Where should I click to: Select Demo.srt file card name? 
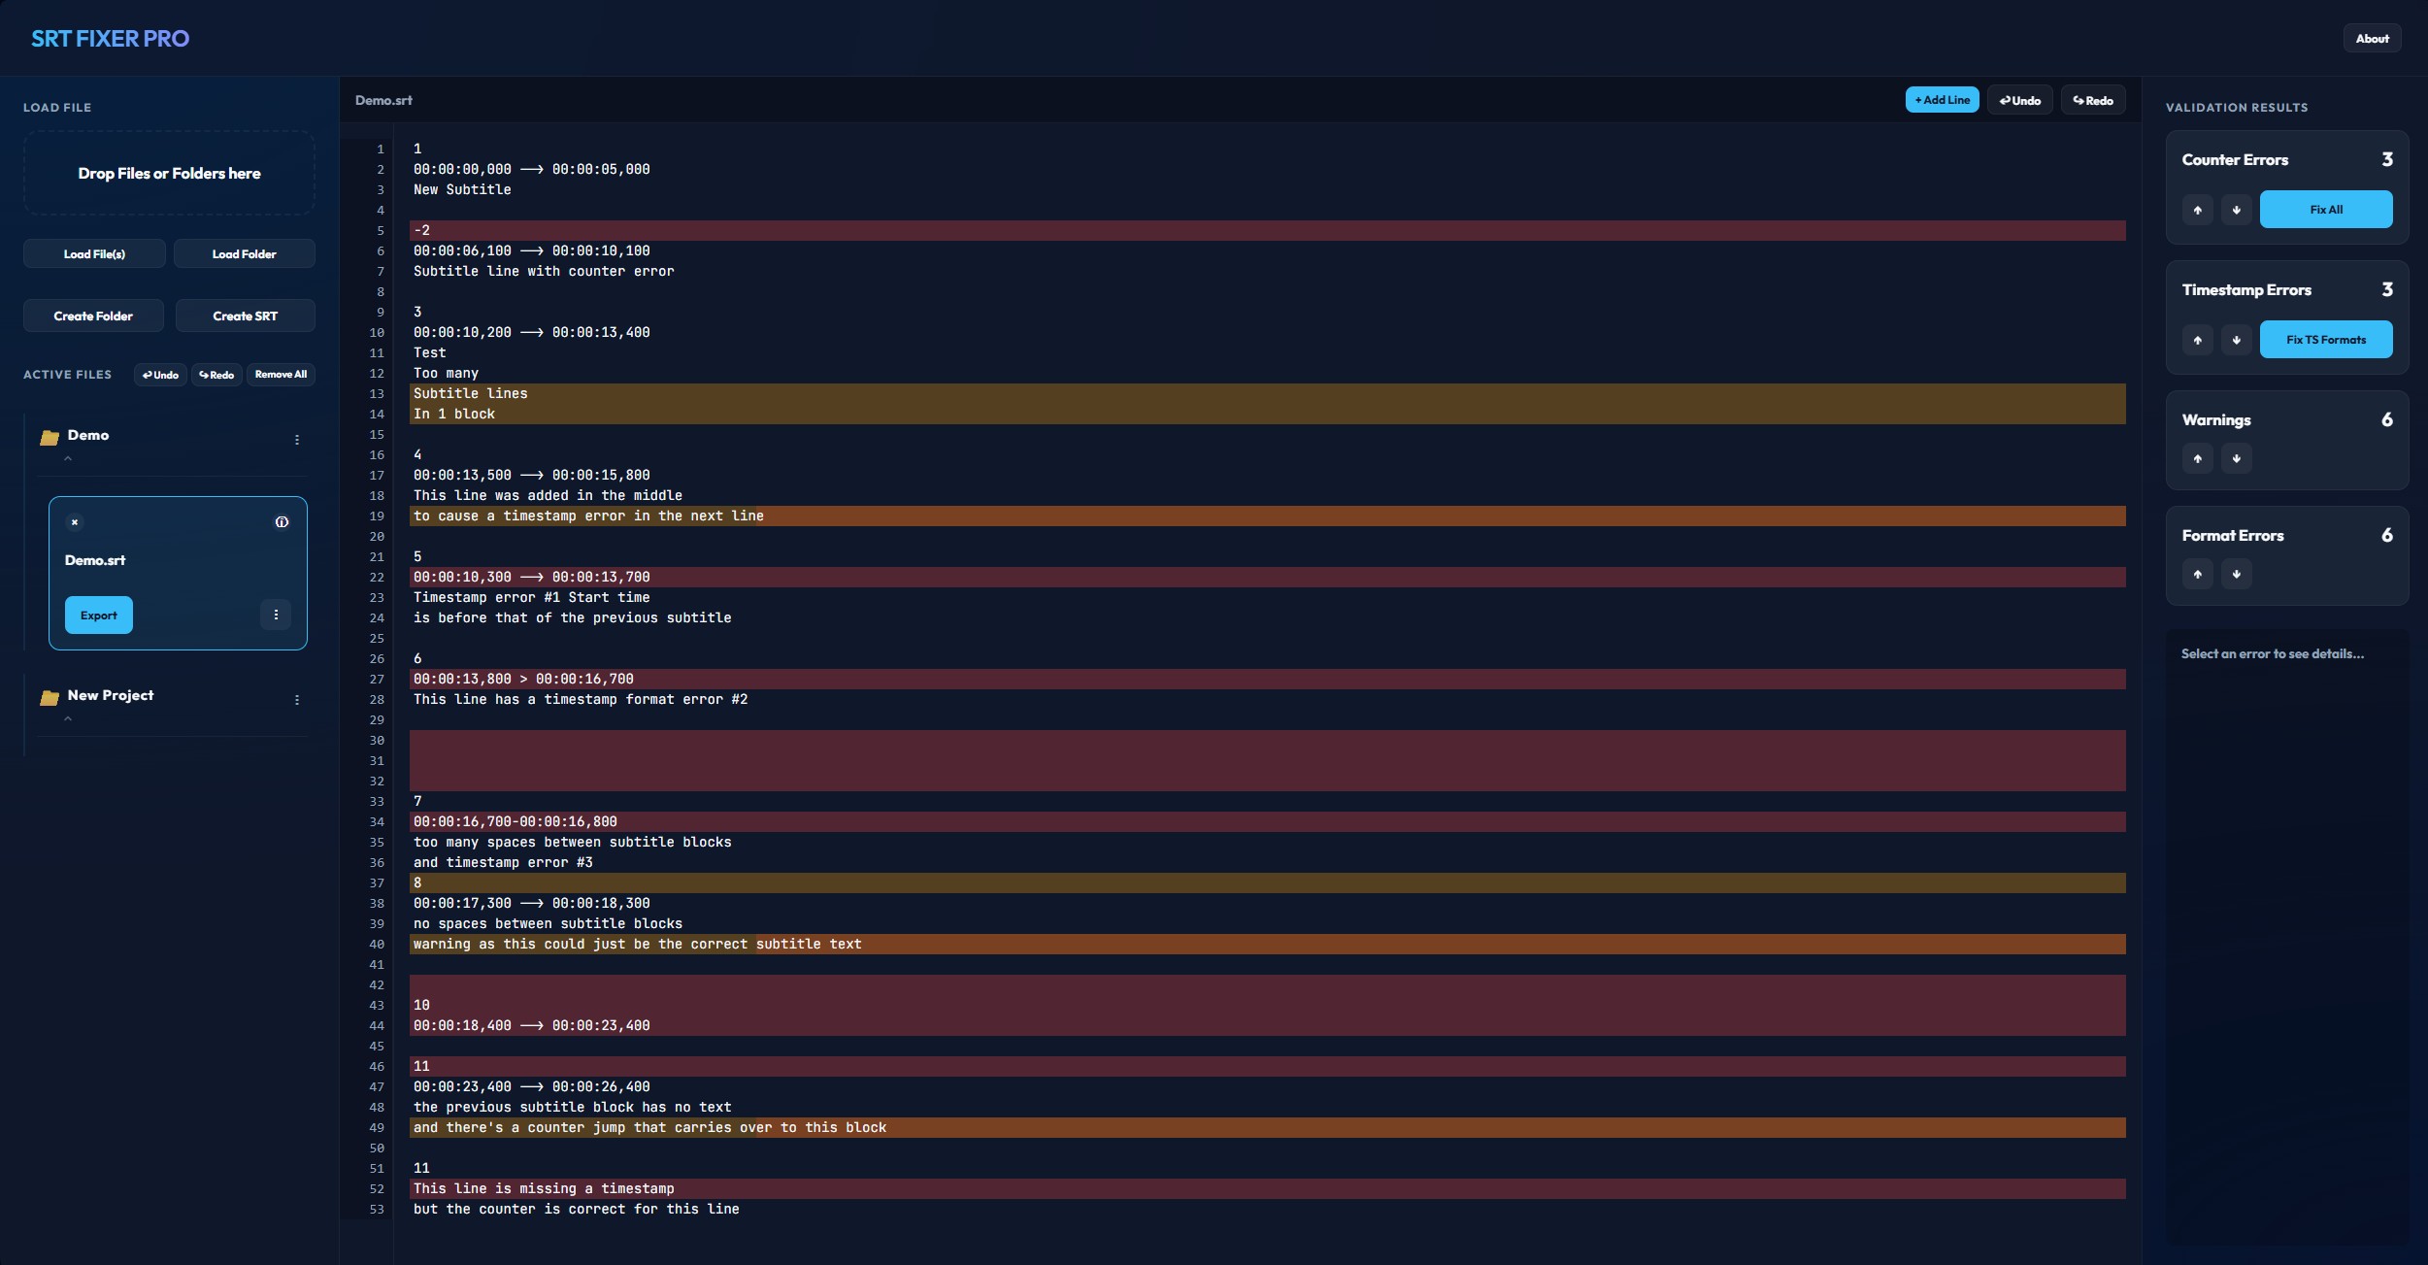tap(95, 560)
